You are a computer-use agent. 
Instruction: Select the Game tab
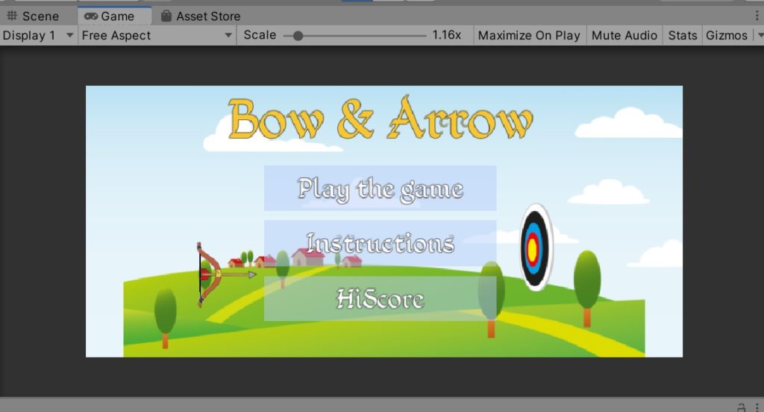point(115,16)
